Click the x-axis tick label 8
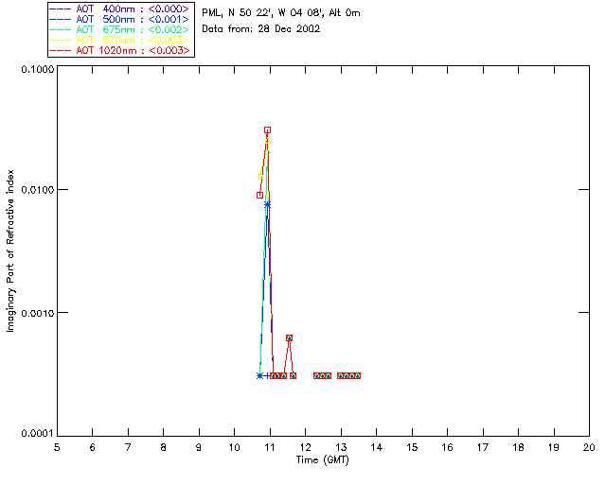This screenshot has height=484, width=606. pyautogui.click(x=164, y=447)
